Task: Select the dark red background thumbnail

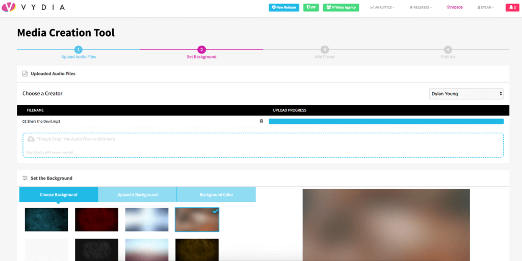Action: click(x=96, y=219)
